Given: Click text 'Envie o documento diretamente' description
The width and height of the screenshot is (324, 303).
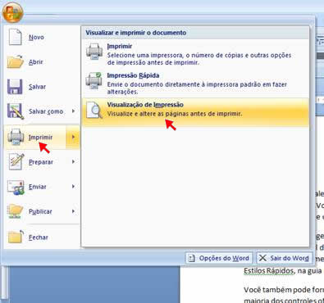Looking at the screenshot, I should [x=197, y=88].
